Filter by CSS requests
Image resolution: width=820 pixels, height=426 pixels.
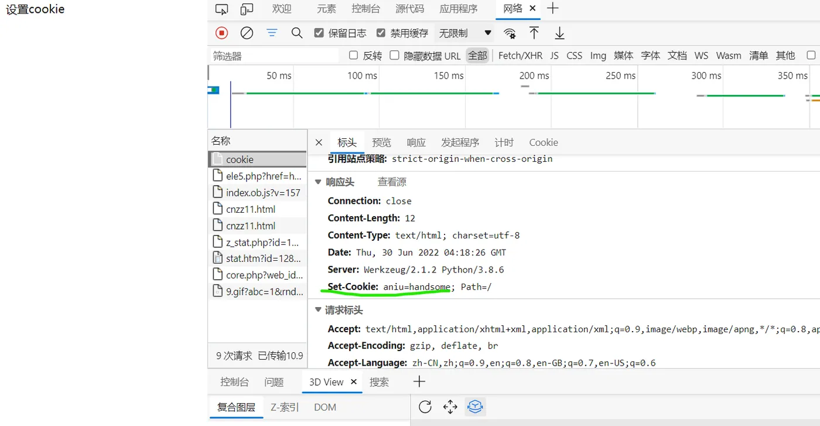575,56
